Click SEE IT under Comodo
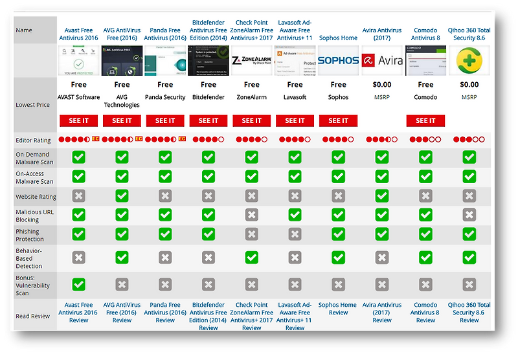This screenshot has height=354, width=518. coord(425,120)
